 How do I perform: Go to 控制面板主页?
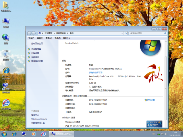[37, 43]
